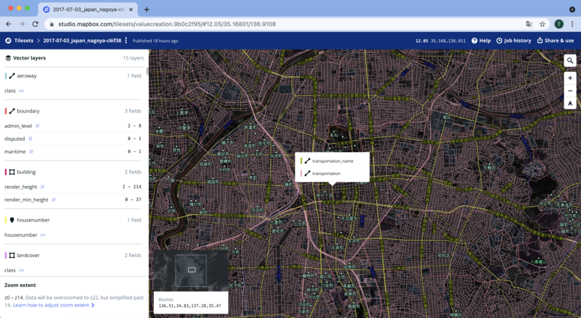Click the browser address bar URL
The height and width of the screenshot is (318, 581).
pyautogui.click(x=167, y=24)
